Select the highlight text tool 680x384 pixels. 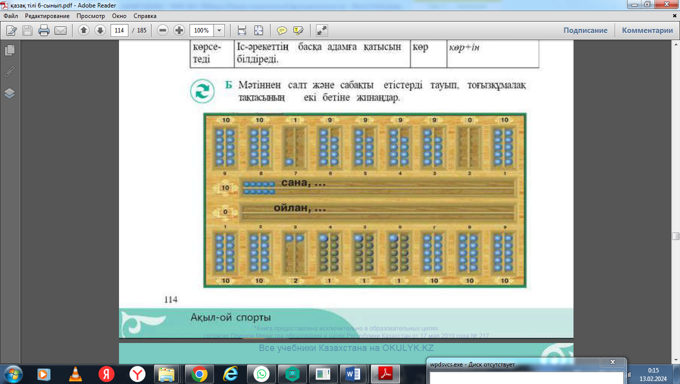tap(298, 30)
